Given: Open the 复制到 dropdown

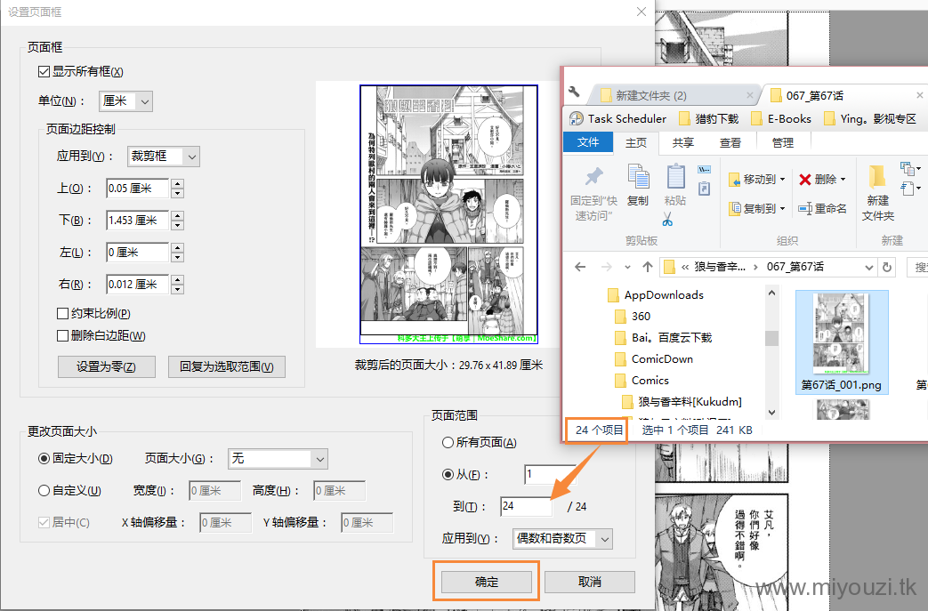Looking at the screenshot, I should pos(756,209).
